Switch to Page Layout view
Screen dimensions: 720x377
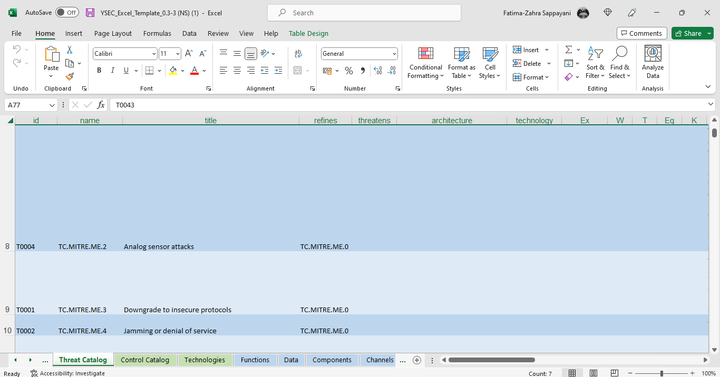click(593, 373)
